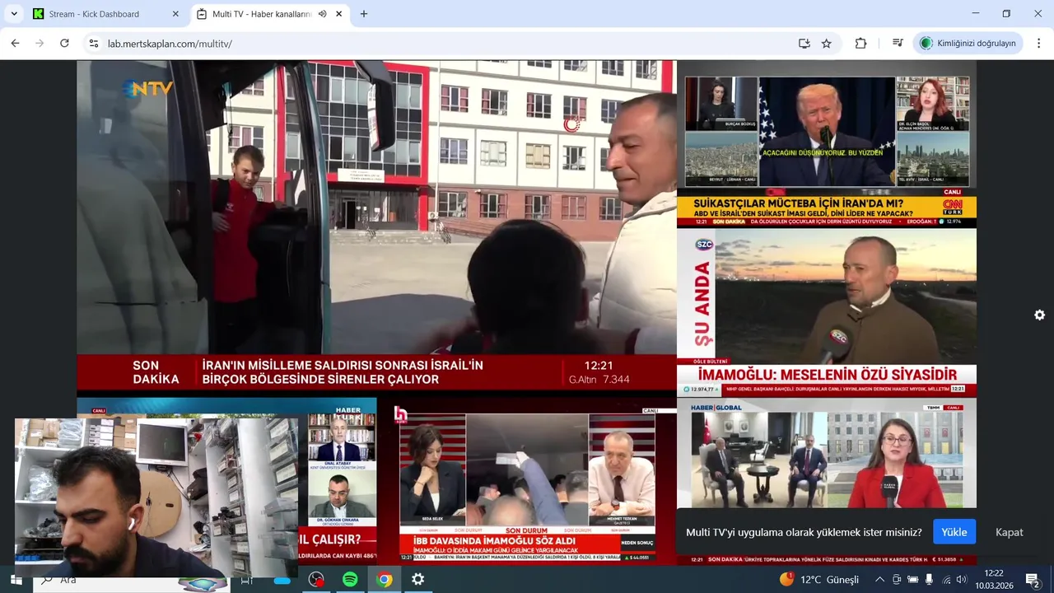Screen dimensions: 1054x593
Task: Open a new browser tab
Action: (364, 14)
